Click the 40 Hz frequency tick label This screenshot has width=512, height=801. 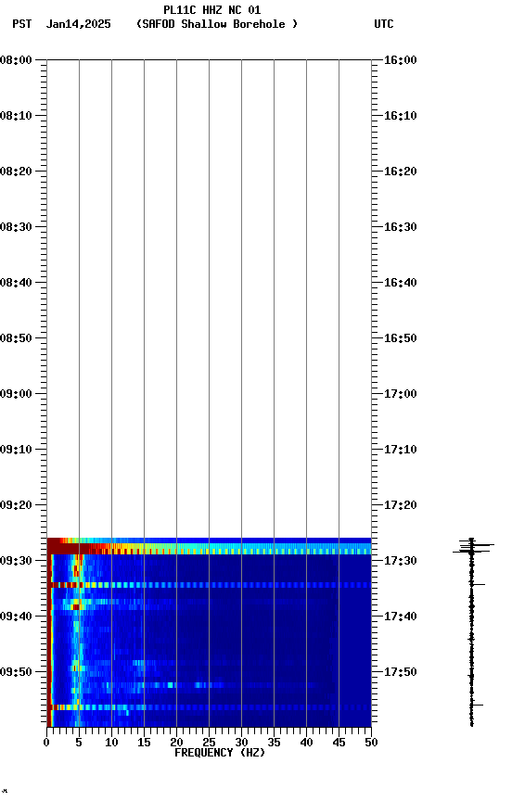click(x=306, y=743)
